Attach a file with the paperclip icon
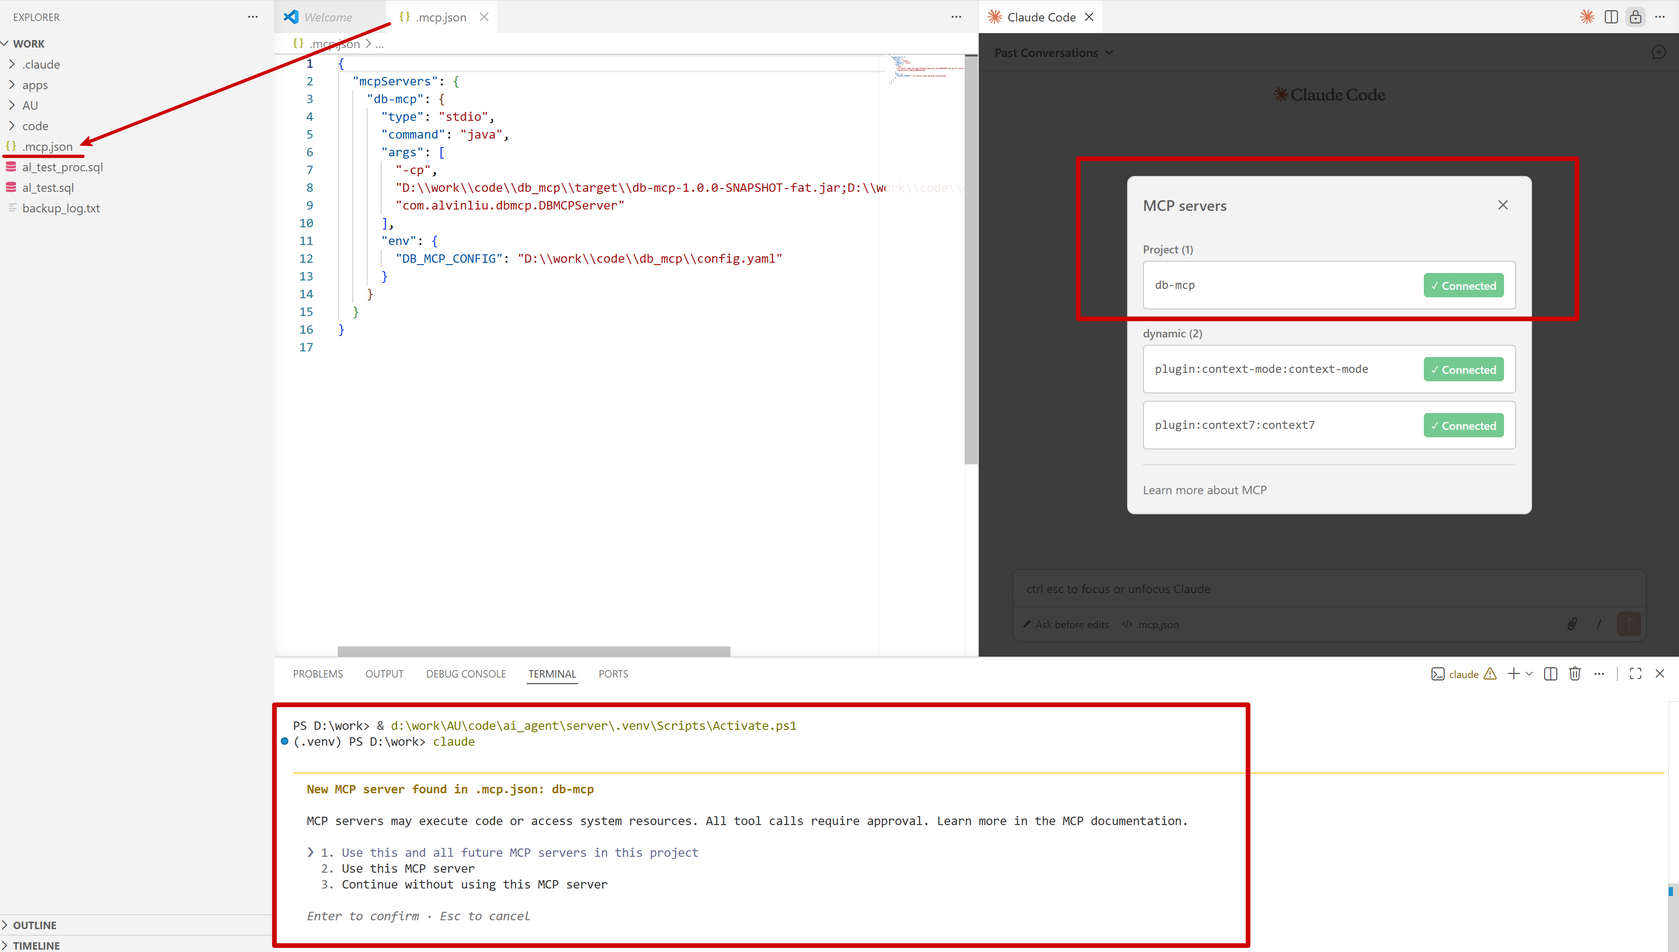 (1572, 624)
